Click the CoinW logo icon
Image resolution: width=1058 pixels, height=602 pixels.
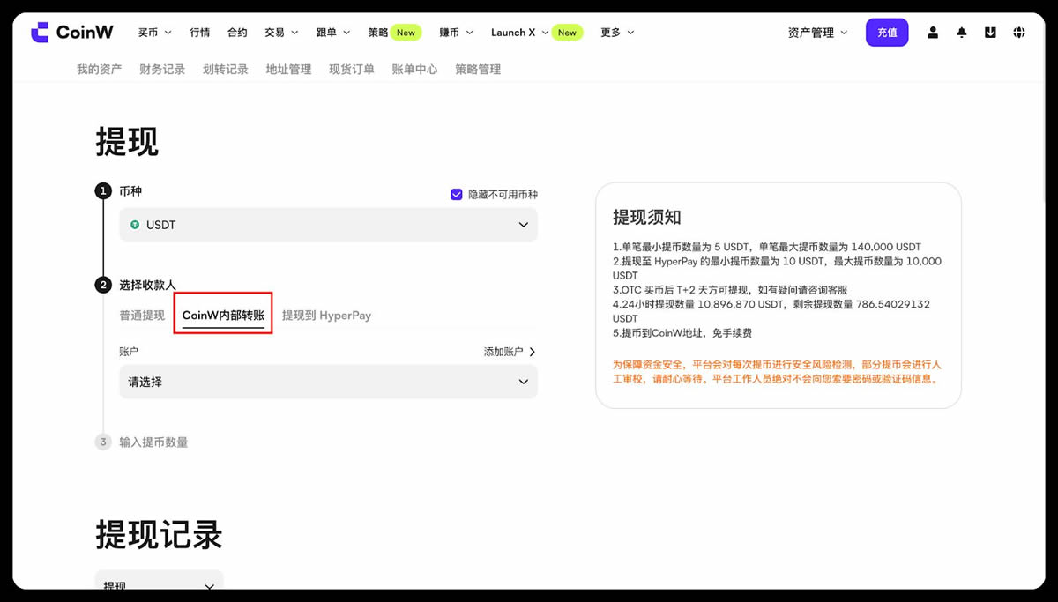[x=39, y=32]
